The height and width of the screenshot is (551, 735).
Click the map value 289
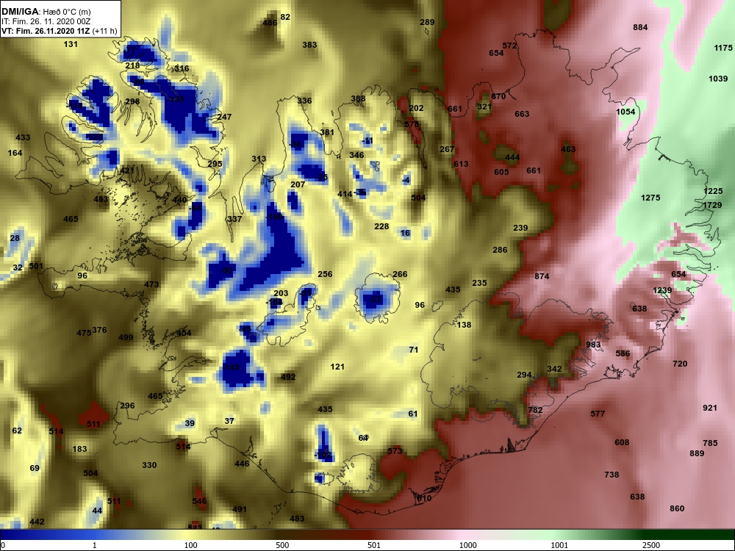(x=427, y=22)
